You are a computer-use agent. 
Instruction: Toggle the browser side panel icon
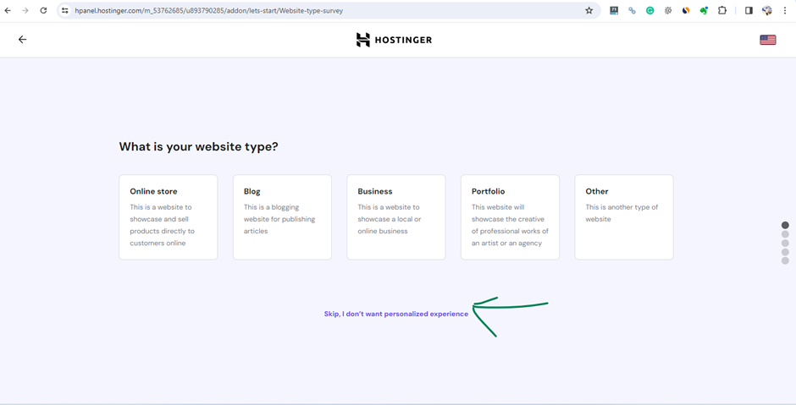pyautogui.click(x=749, y=10)
